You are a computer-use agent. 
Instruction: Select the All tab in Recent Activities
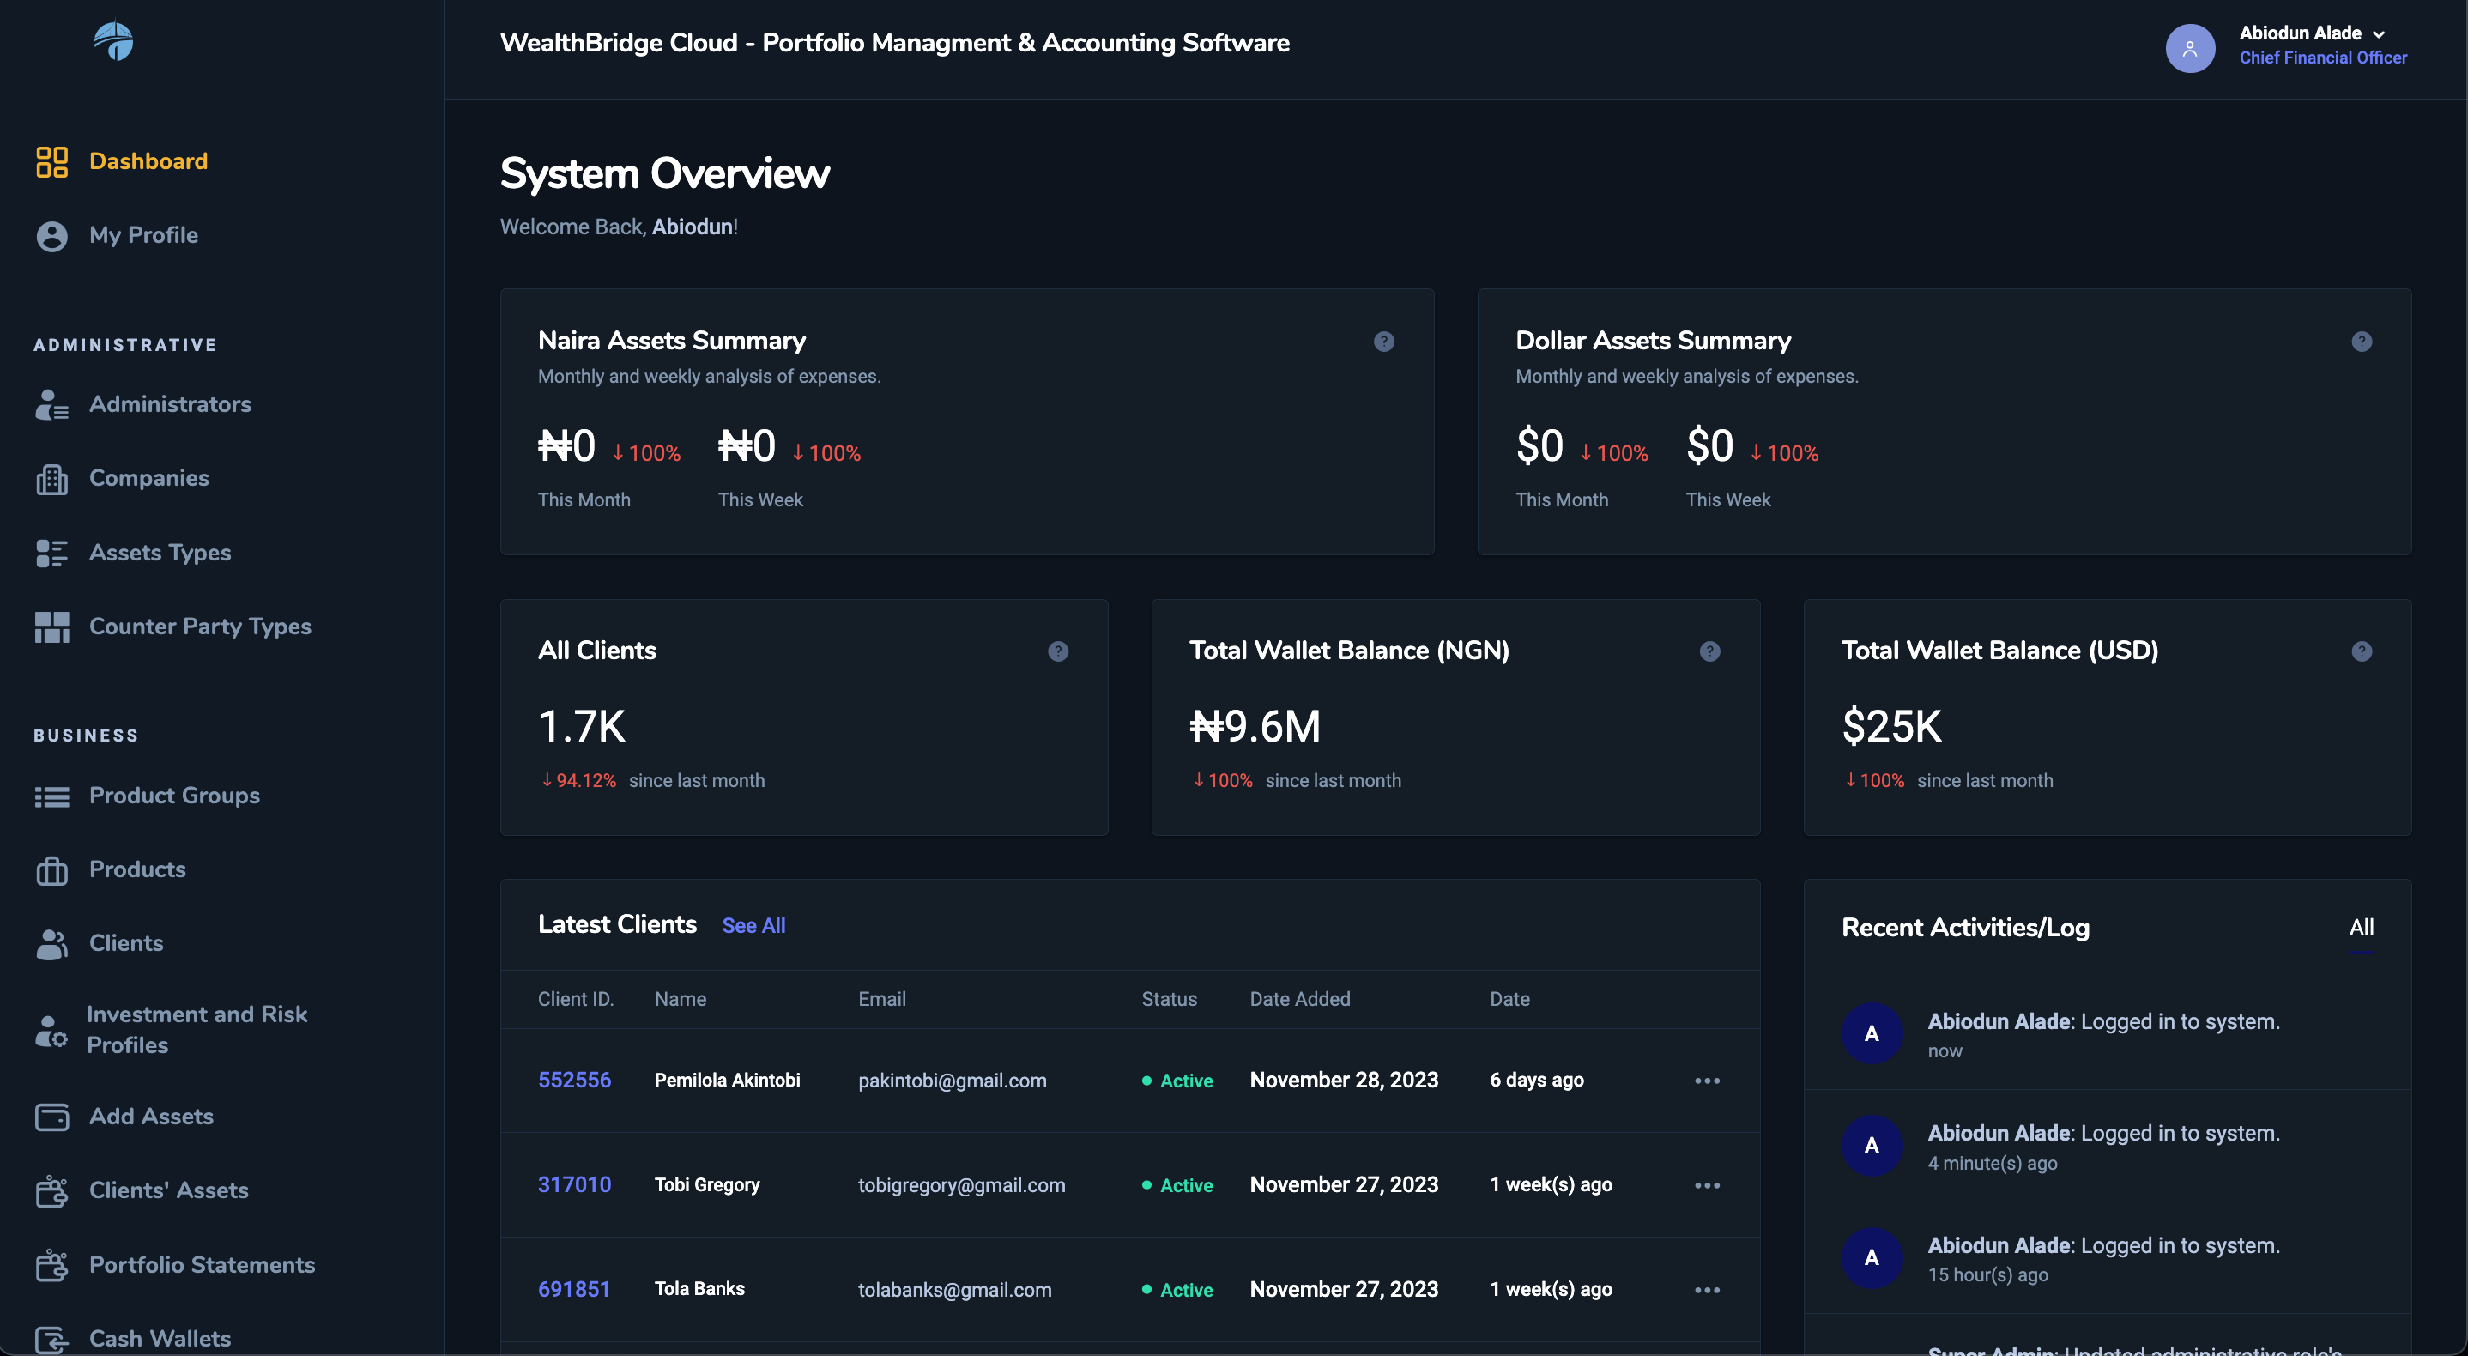pyautogui.click(x=2361, y=927)
